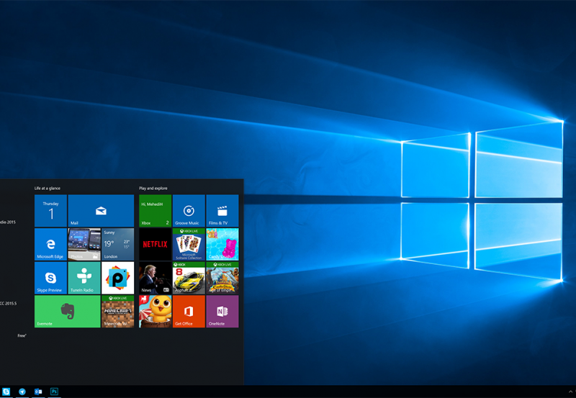Image resolution: width=576 pixels, height=398 pixels.
Task: Launch the Asphalt 8 tile
Action: [x=189, y=278]
